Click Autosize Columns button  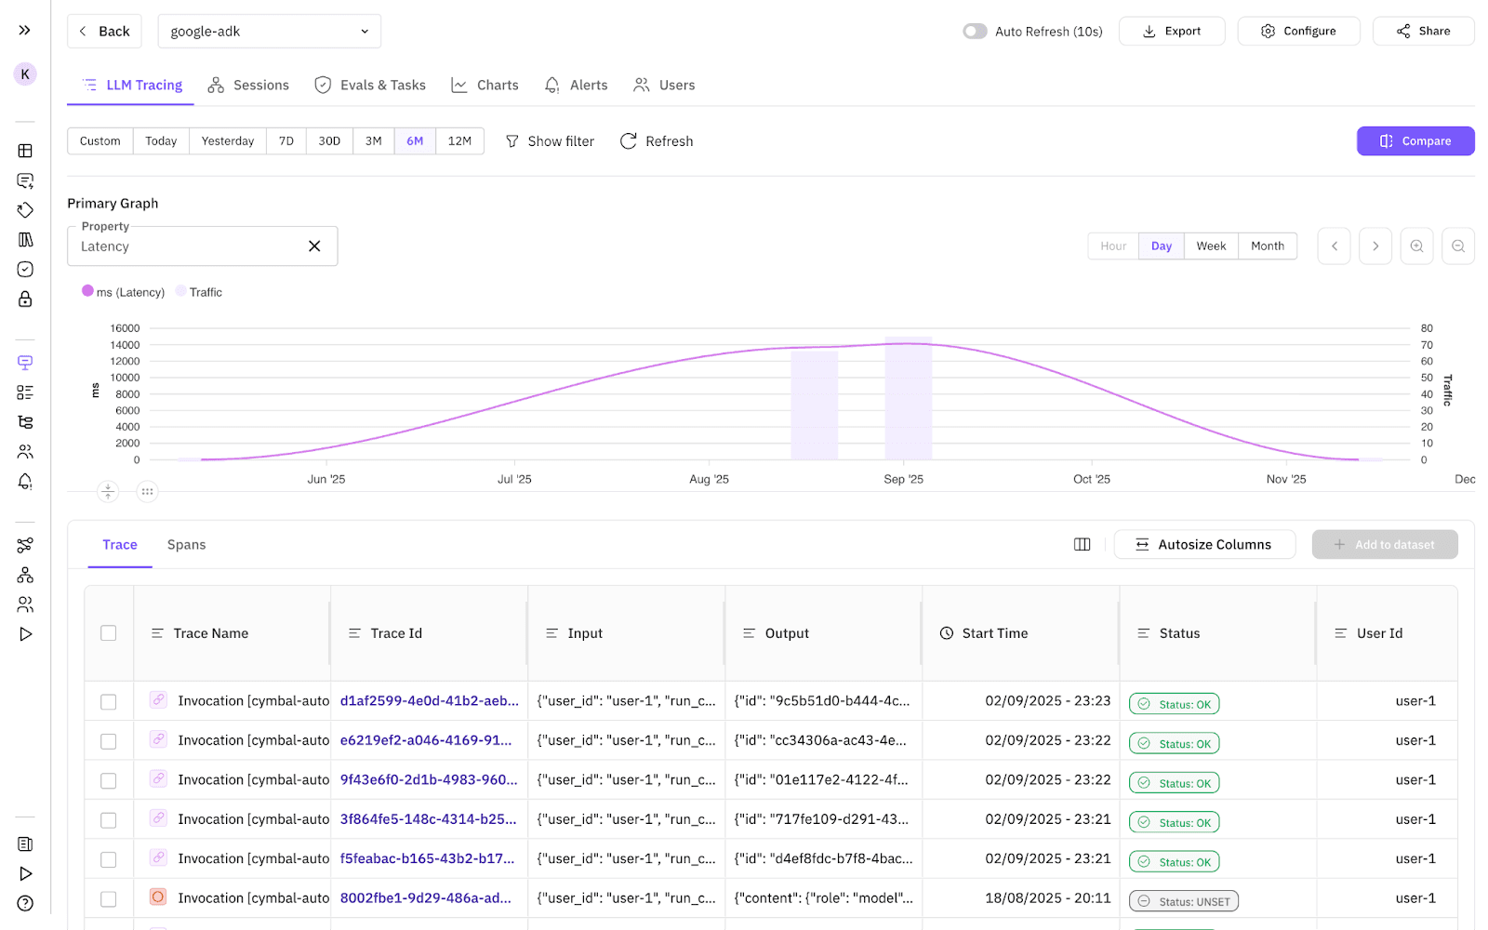coord(1204,545)
